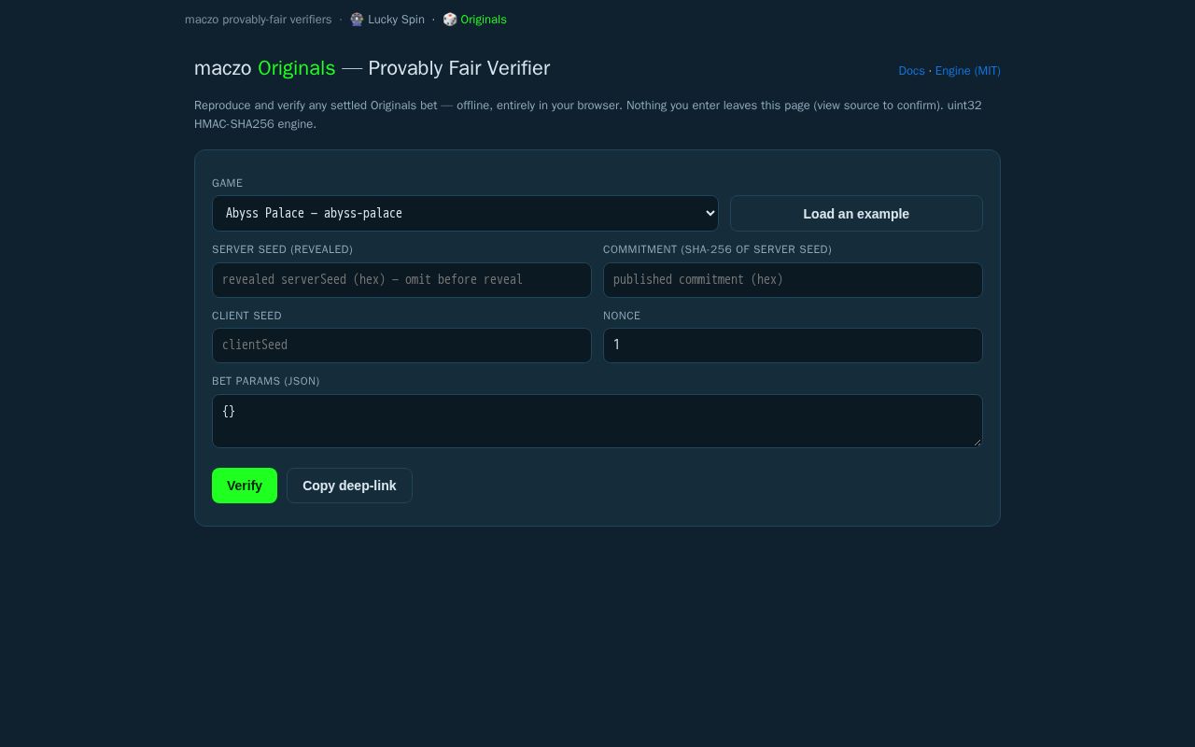Click the BET PARAMS (JSON) label
The height and width of the screenshot is (747, 1195).
click(x=265, y=381)
